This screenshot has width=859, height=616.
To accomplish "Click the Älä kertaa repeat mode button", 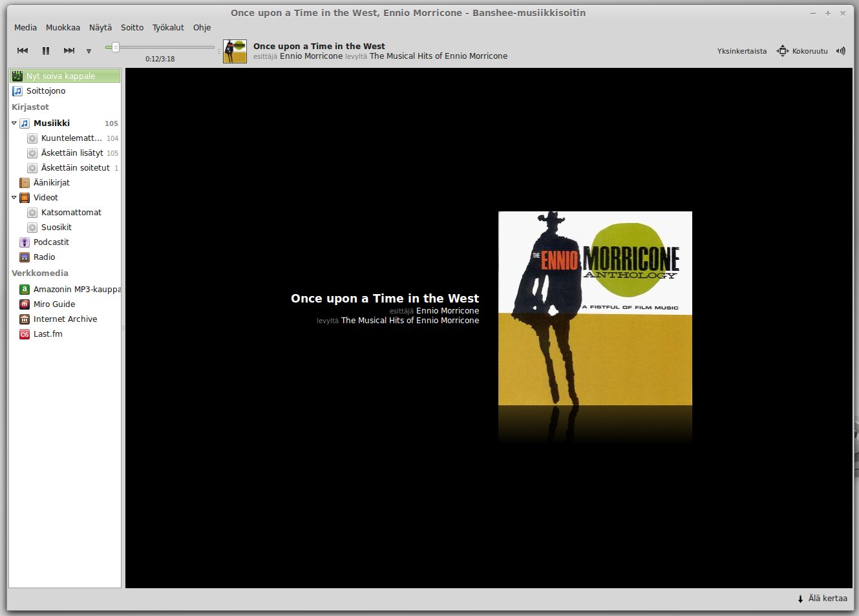I will click(x=822, y=599).
